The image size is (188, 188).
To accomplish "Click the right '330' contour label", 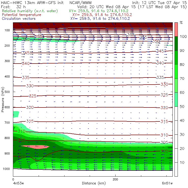I will coord(164,84).
